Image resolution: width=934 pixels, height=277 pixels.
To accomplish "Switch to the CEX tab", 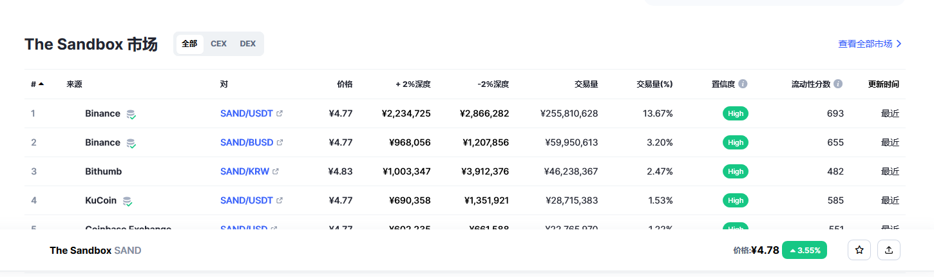I will click(x=218, y=44).
